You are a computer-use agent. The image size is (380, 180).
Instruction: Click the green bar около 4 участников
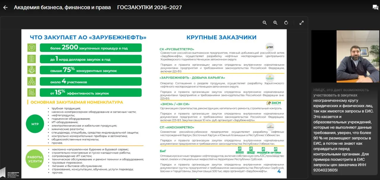tap(91, 81)
